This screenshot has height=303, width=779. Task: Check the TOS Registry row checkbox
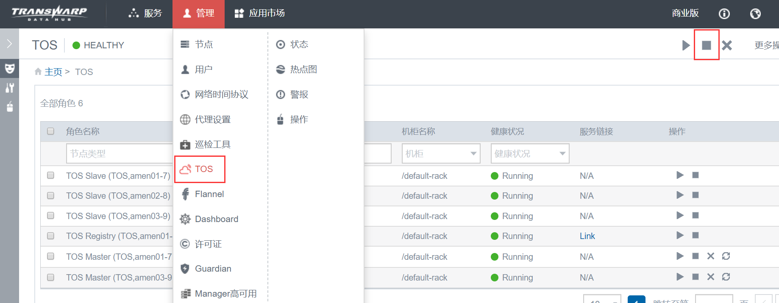pos(50,236)
